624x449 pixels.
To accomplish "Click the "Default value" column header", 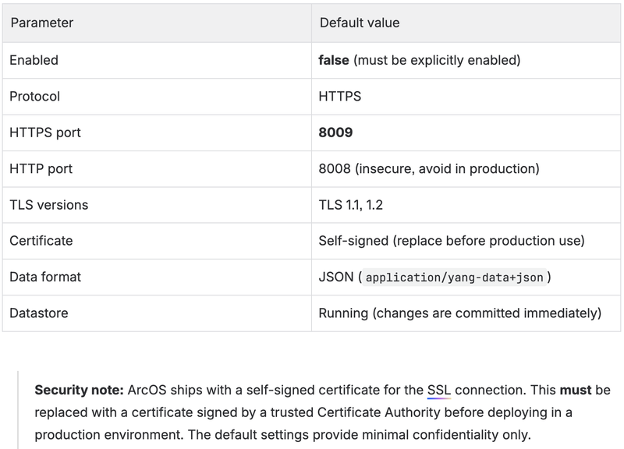I will point(466,23).
